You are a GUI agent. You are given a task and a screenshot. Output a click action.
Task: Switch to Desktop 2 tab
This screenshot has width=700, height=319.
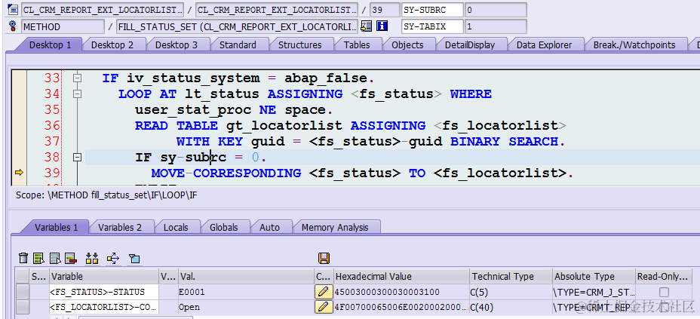click(112, 45)
